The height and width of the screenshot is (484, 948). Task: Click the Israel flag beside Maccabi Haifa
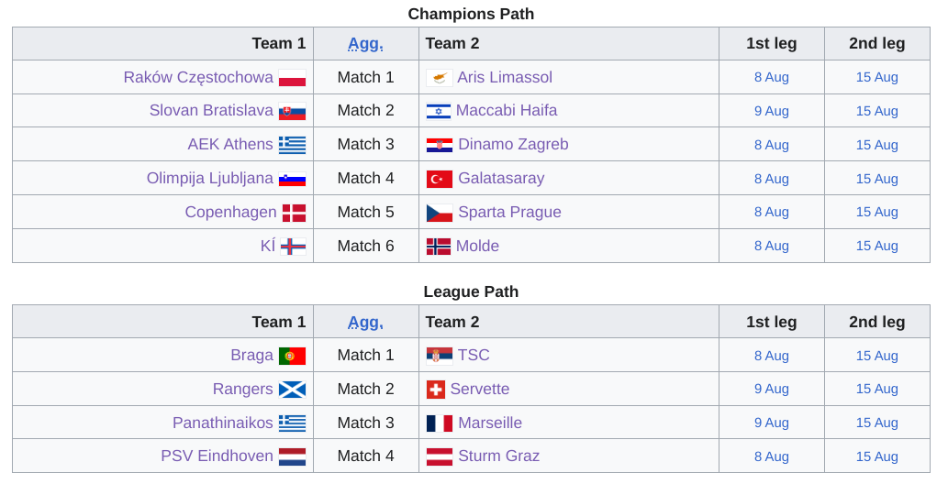click(x=439, y=111)
